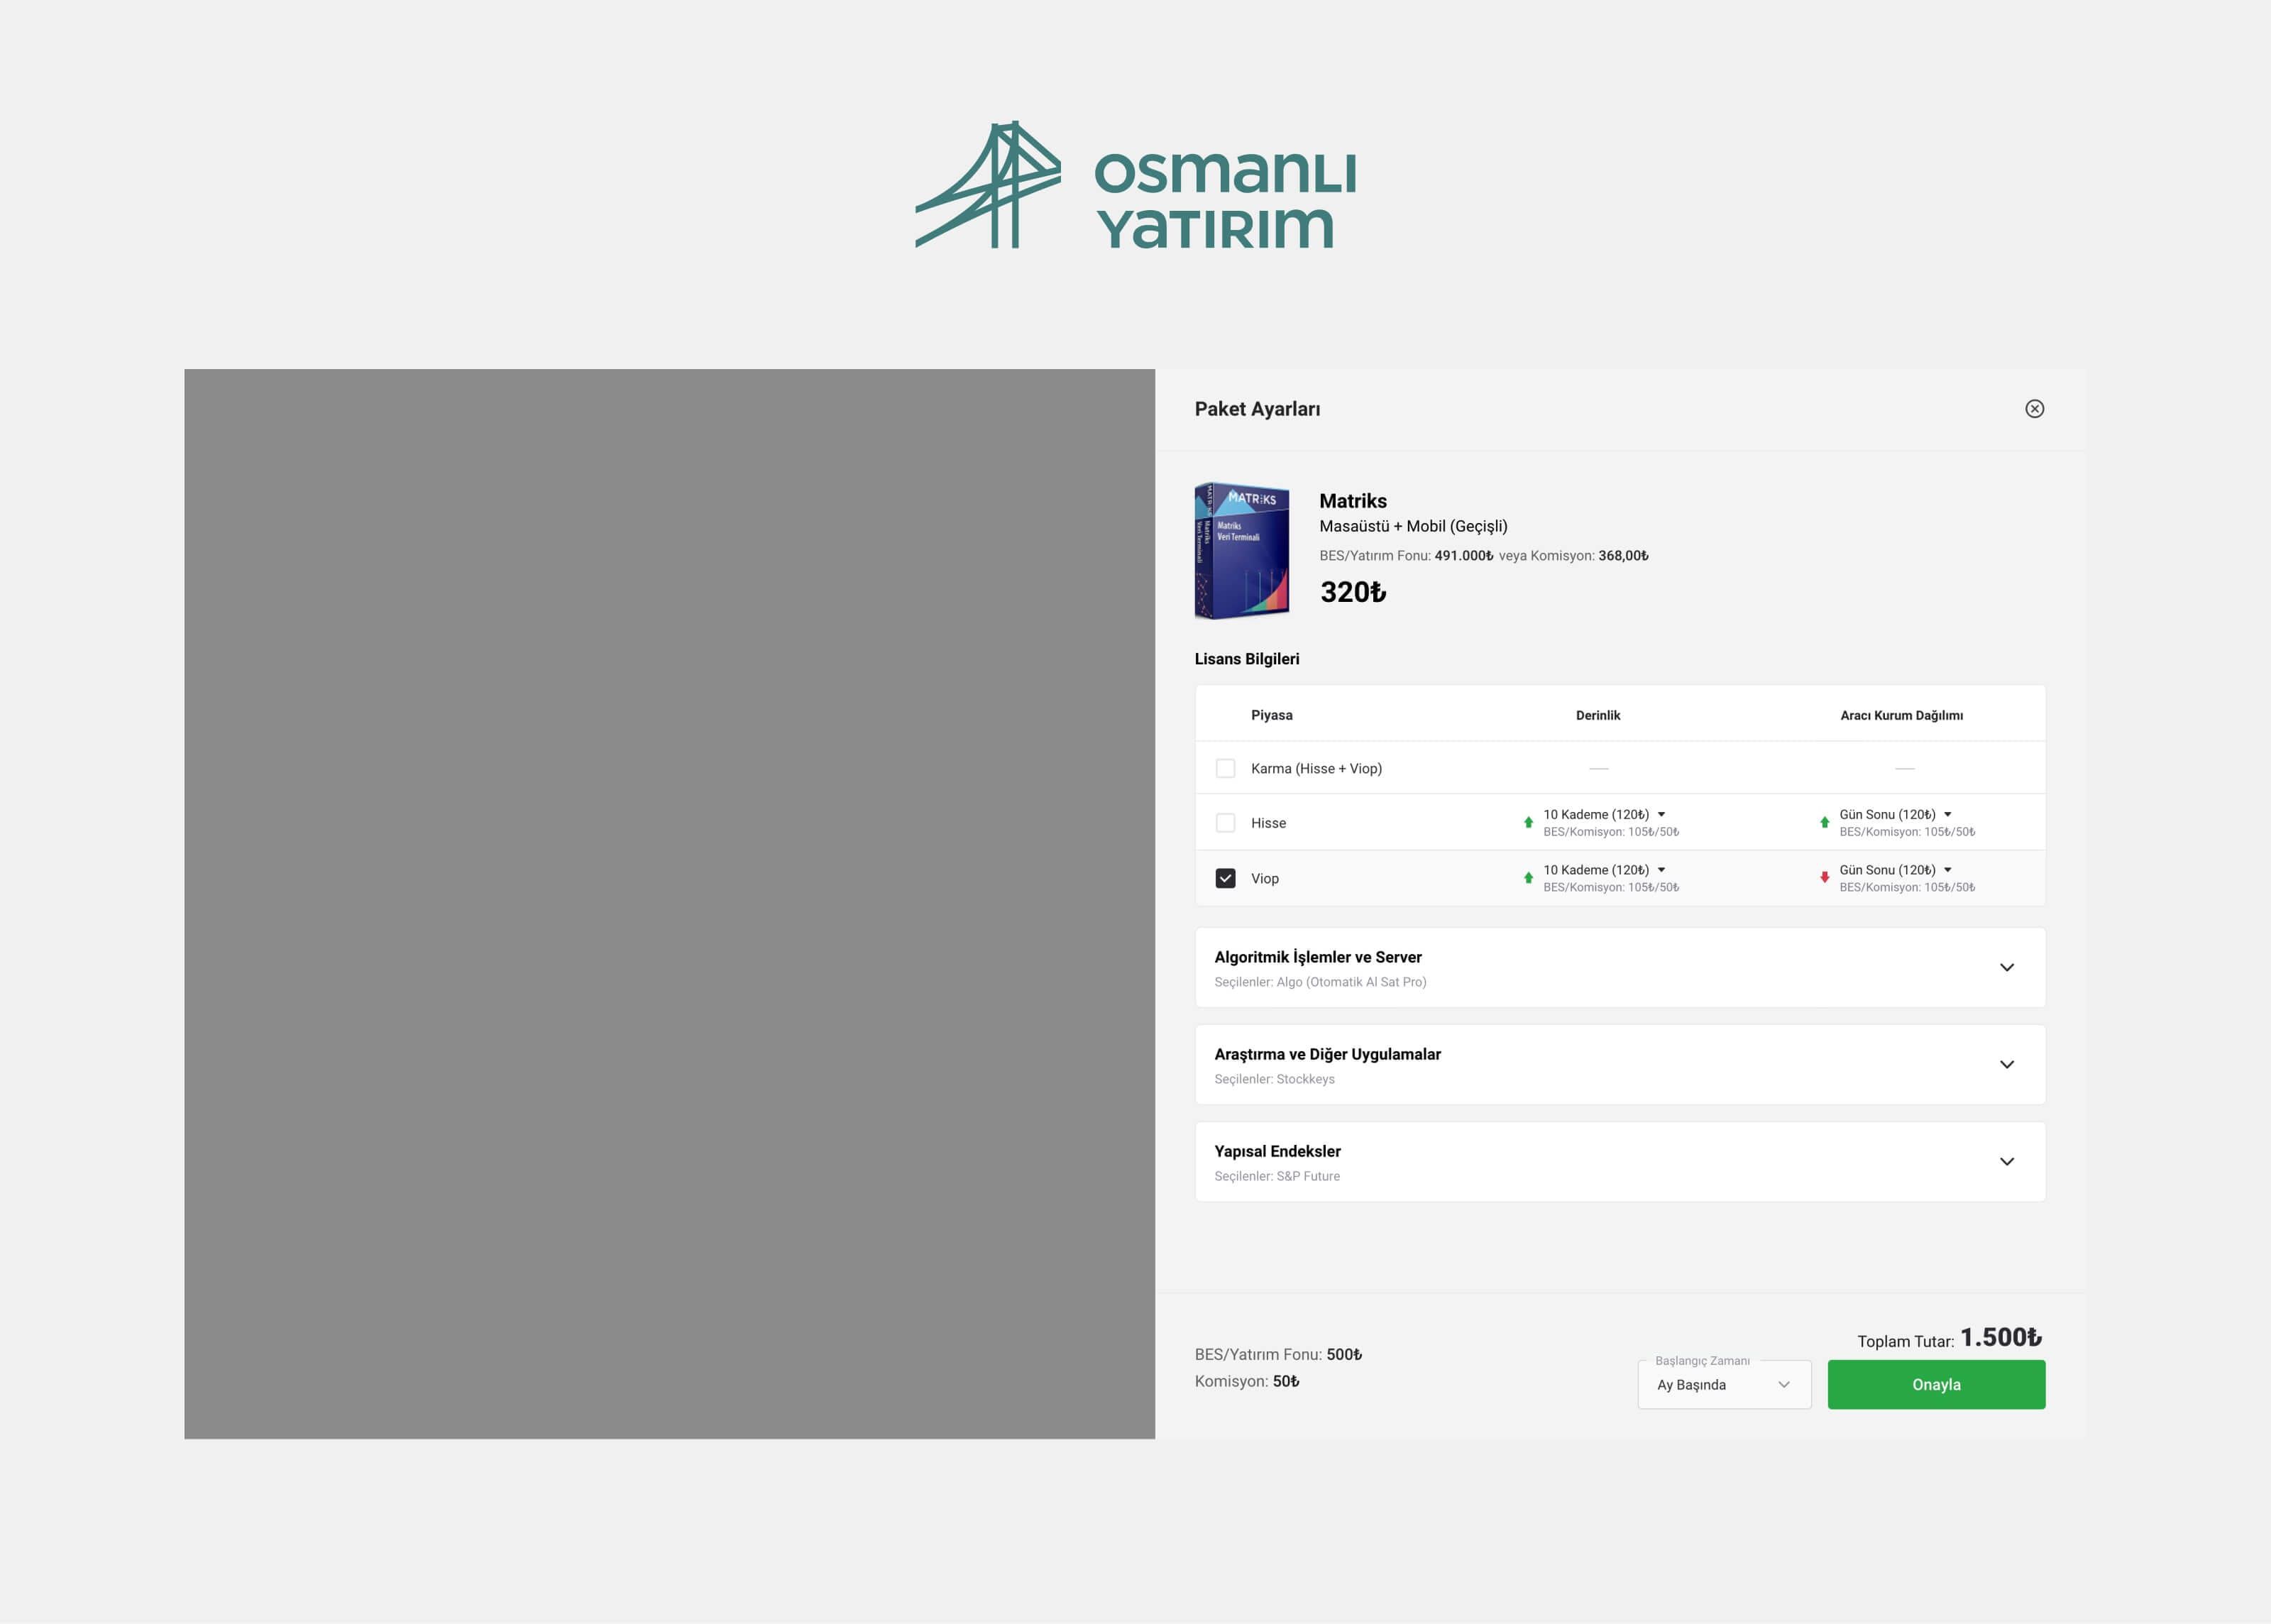Open Hisse 10 Kademe depth dropdown

pos(1605,814)
